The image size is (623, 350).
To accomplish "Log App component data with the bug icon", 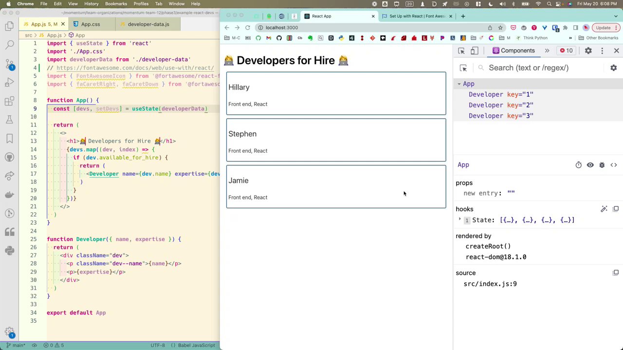I will click(602, 165).
